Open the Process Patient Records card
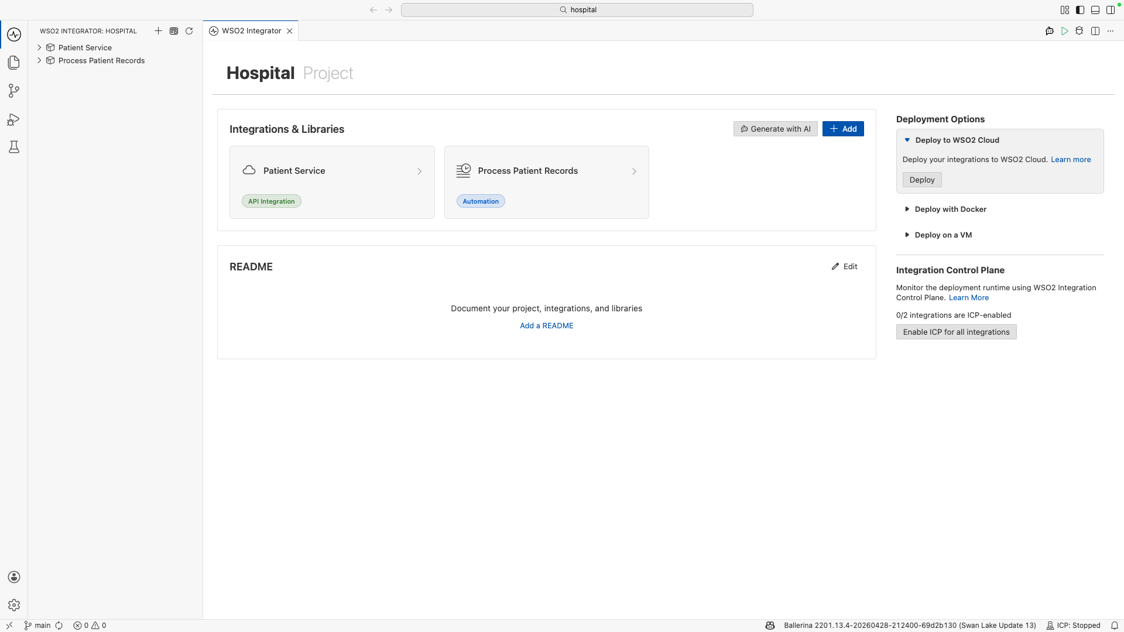 [546, 182]
